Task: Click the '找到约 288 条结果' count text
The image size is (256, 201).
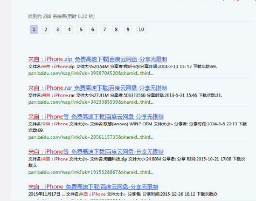Action: point(61,16)
